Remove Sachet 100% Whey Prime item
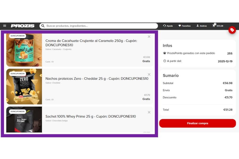 tap(149, 112)
